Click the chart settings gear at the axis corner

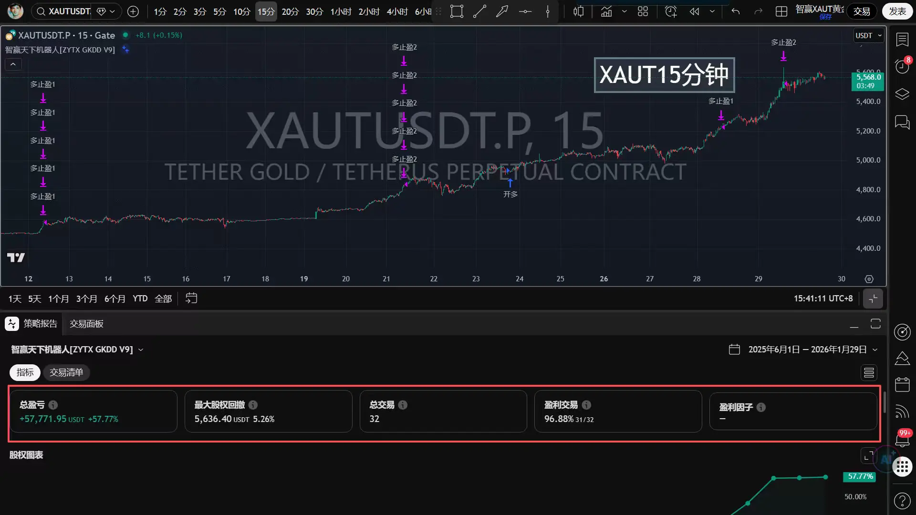[869, 279]
